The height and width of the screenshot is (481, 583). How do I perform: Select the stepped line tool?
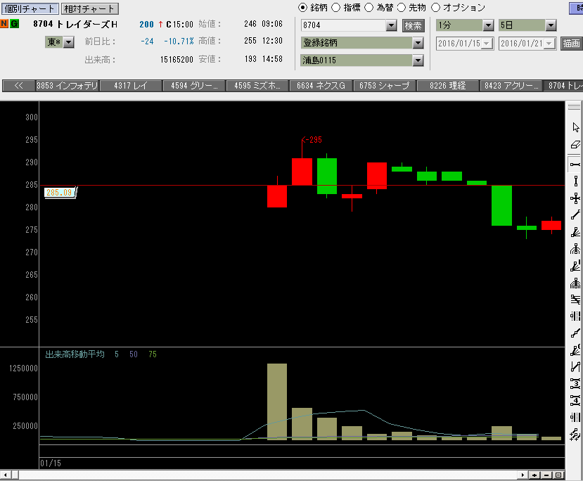click(575, 333)
